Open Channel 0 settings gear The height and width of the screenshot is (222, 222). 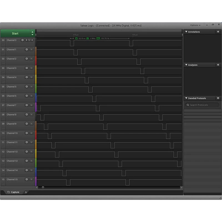pyautogui.click(x=22, y=40)
